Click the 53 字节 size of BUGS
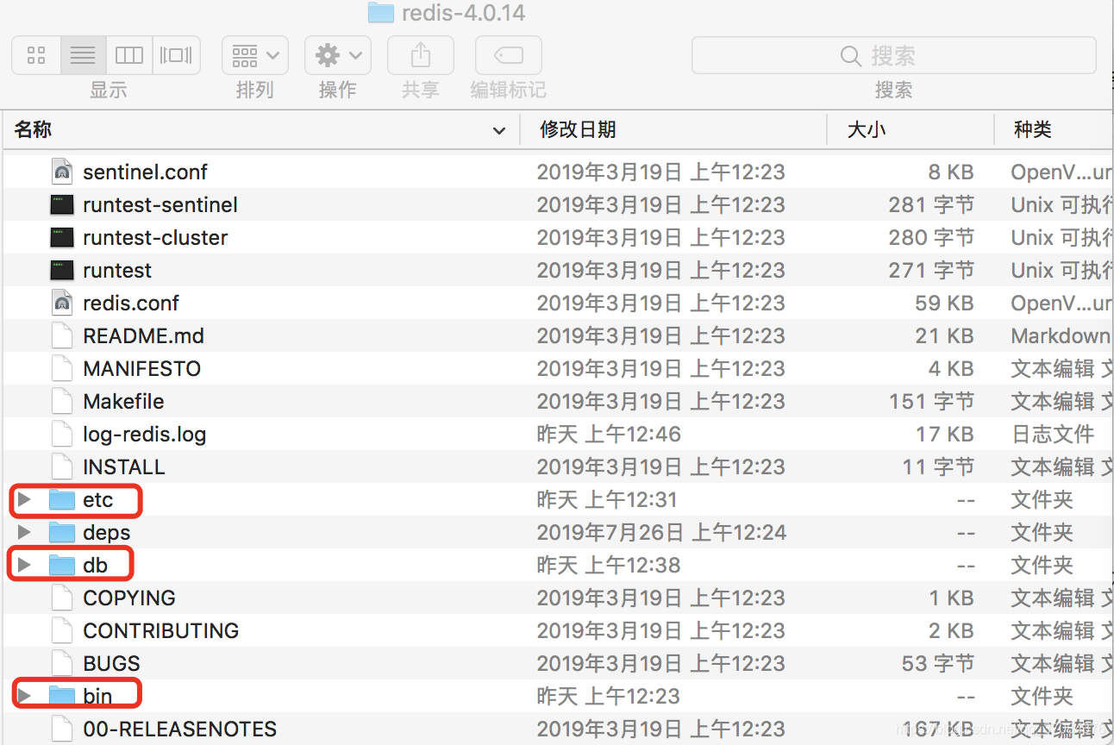 click(x=937, y=663)
